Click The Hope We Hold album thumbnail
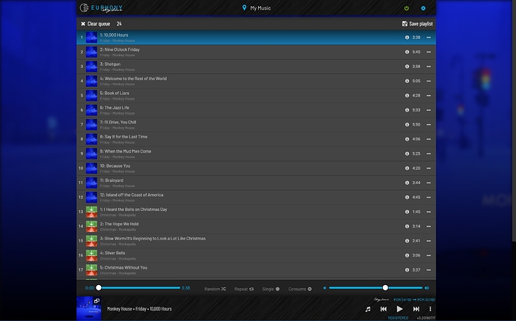 [x=91, y=226]
